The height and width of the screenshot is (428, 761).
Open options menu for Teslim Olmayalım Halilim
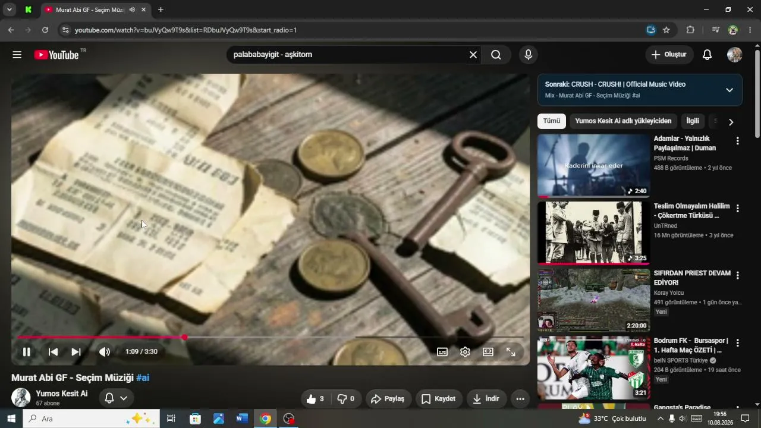[x=737, y=209]
